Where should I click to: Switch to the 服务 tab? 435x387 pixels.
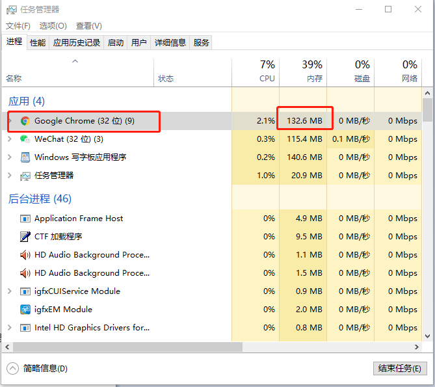pos(201,43)
